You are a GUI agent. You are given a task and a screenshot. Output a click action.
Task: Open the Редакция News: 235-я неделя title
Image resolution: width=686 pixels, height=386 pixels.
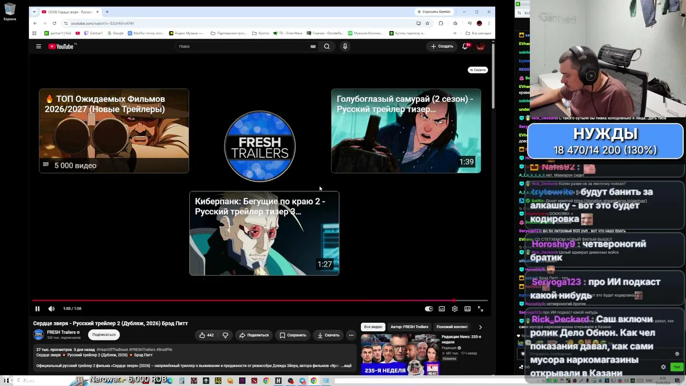pyautogui.click(x=461, y=339)
